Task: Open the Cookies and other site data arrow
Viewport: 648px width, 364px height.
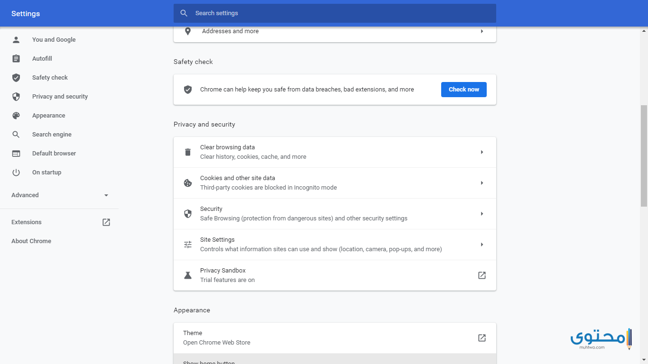Action: coord(482,183)
